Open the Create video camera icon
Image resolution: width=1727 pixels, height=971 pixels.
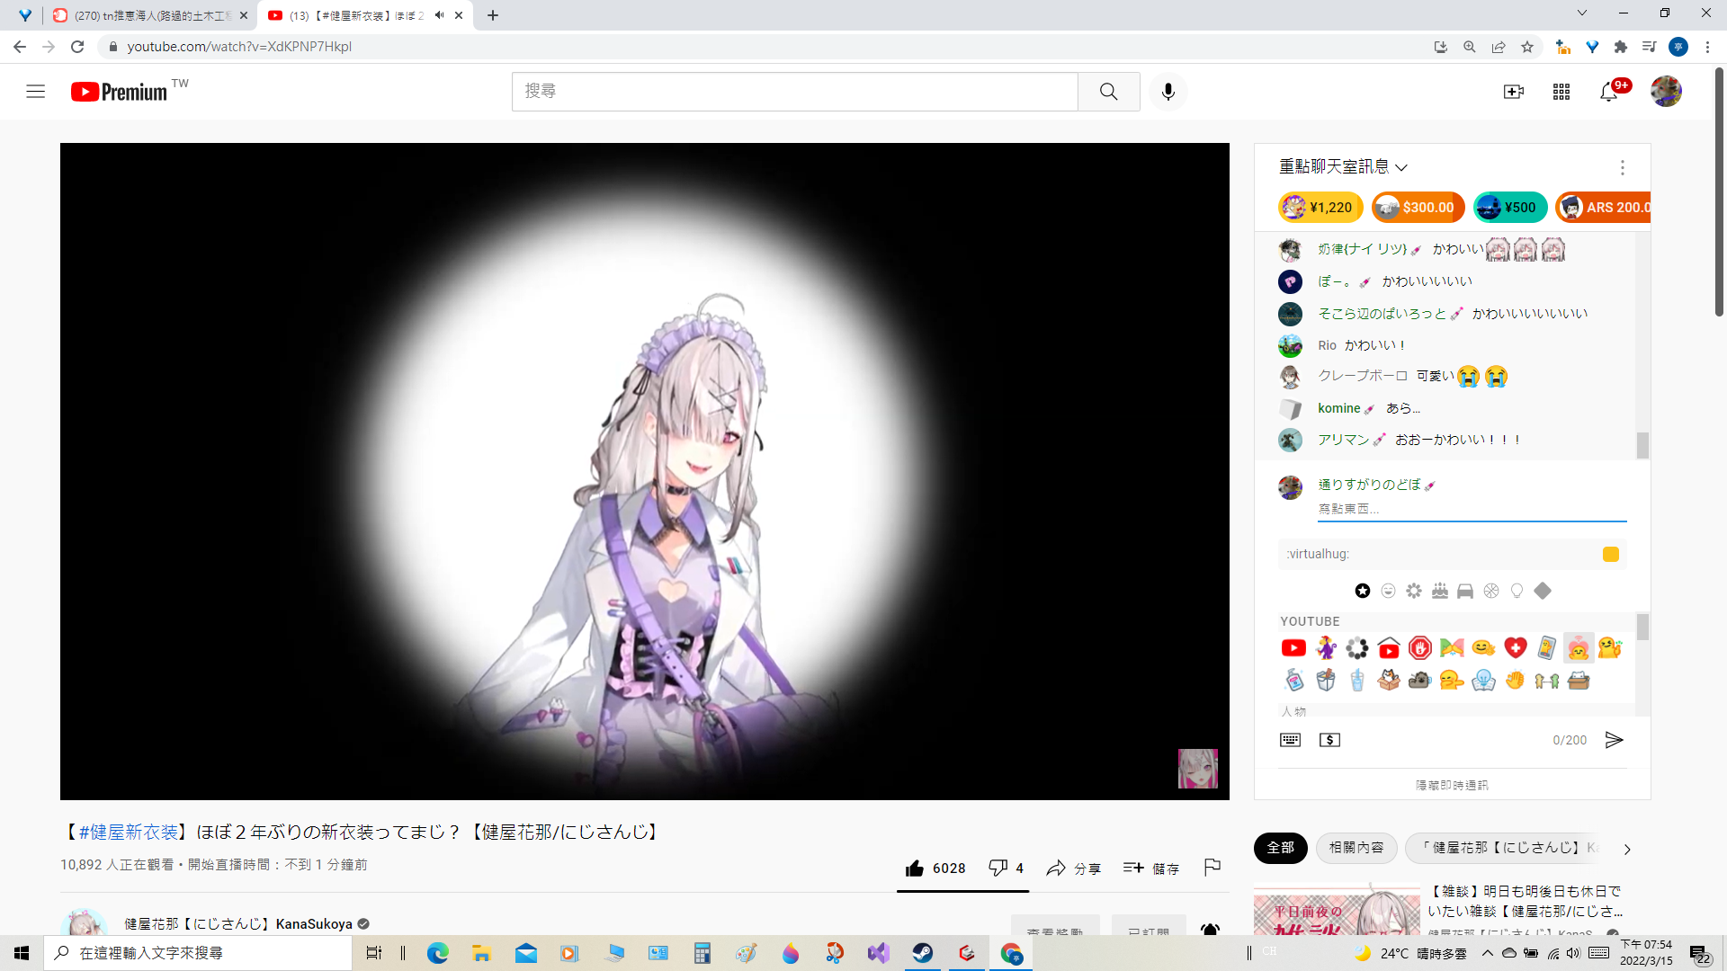pos(1514,92)
